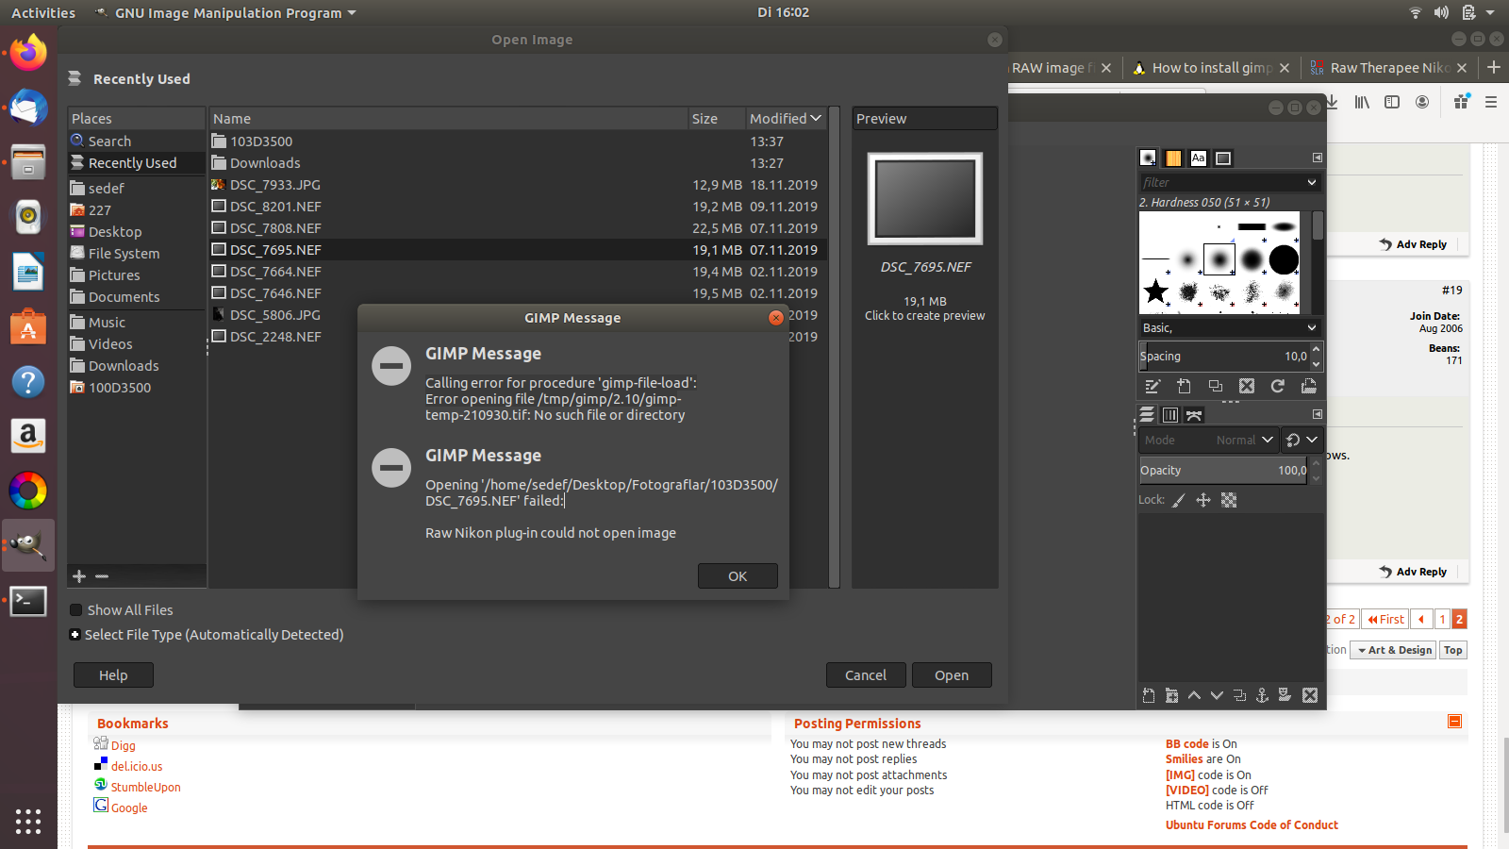Click the Lower layer arrow icon

[1217, 696]
